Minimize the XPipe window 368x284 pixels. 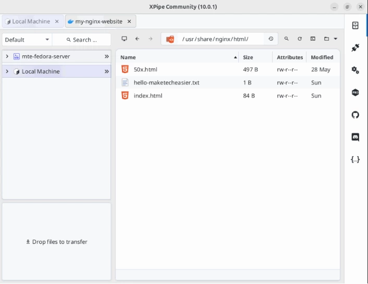(334, 7)
